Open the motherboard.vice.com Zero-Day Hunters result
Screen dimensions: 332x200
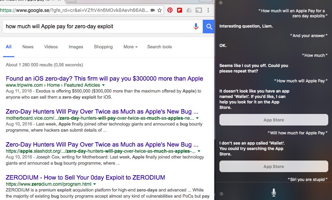tap(102, 112)
